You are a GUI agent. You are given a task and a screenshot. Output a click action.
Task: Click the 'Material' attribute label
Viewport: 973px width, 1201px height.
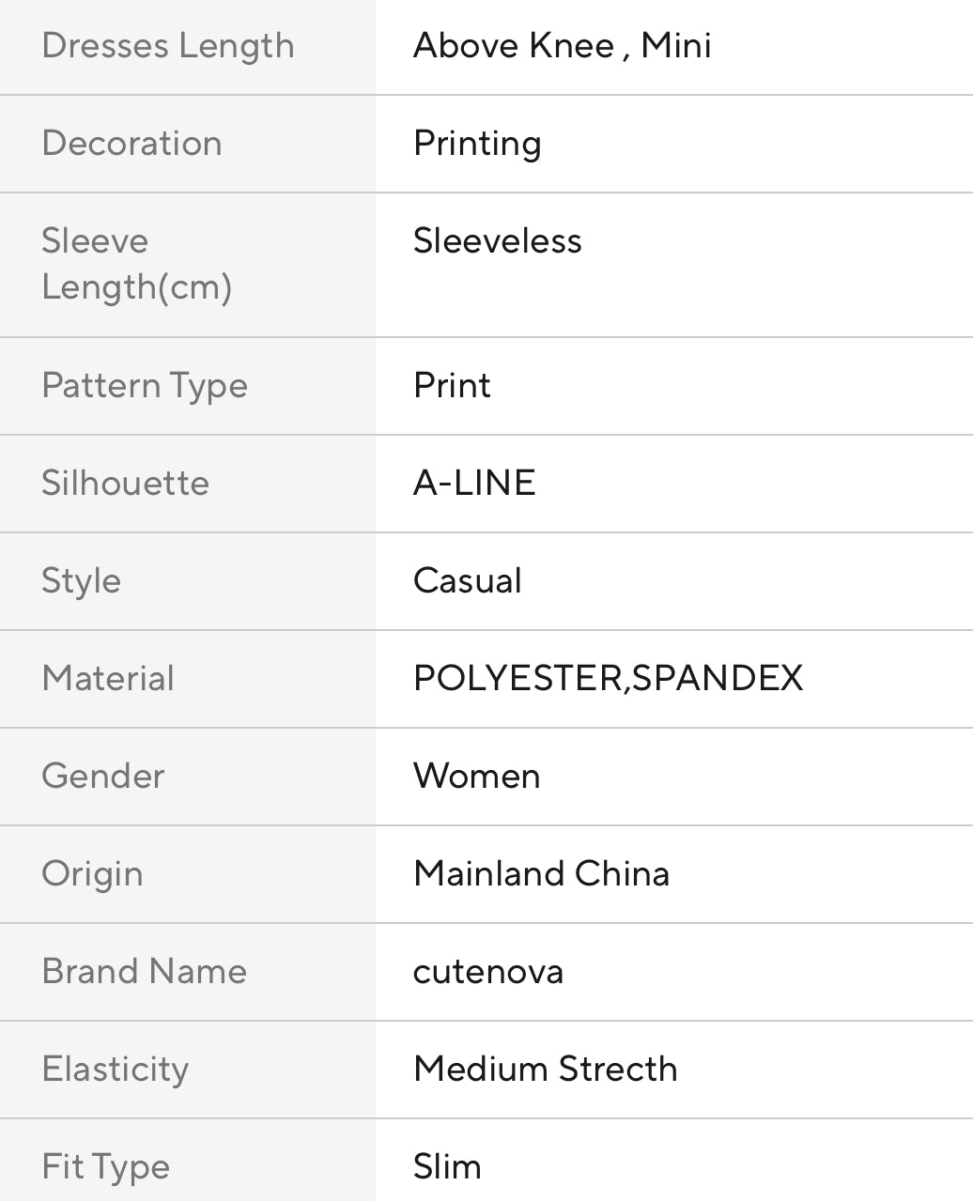click(x=108, y=679)
